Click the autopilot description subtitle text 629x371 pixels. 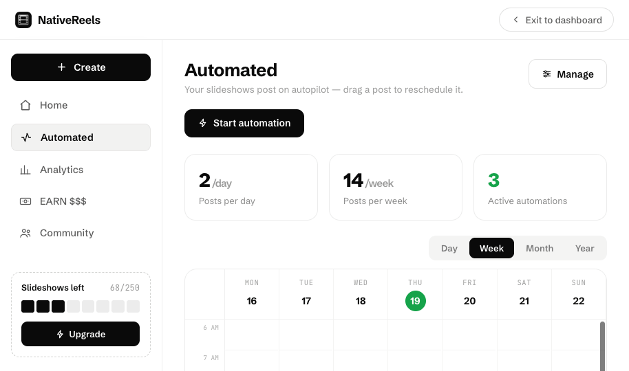click(323, 89)
